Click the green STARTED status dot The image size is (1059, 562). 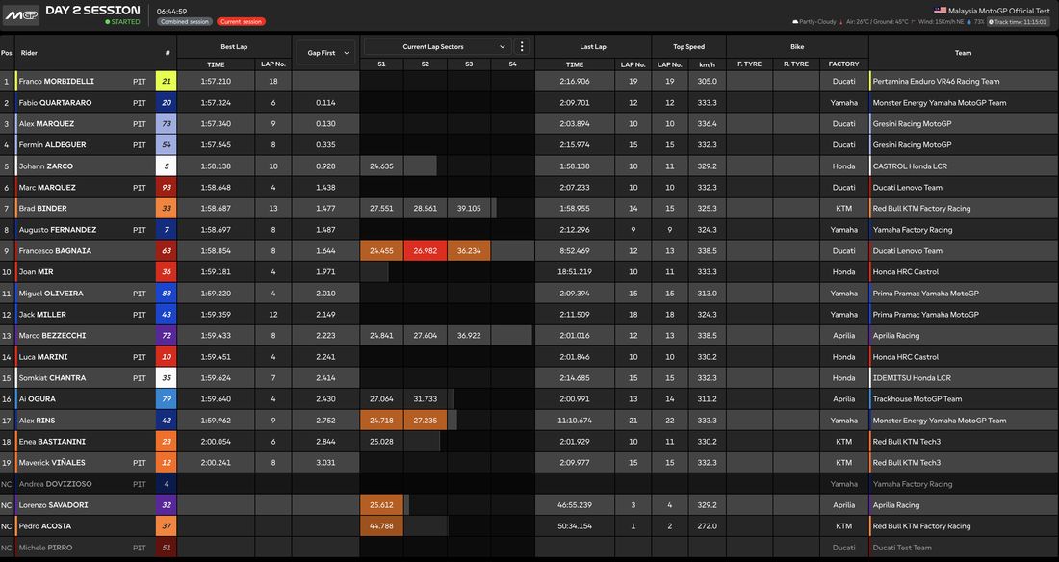click(x=108, y=21)
